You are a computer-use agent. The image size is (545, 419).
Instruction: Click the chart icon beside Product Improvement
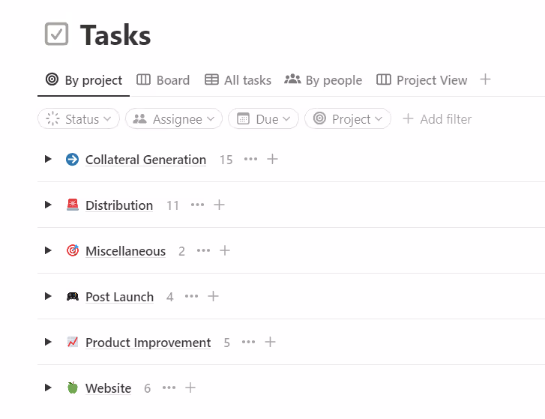(72, 342)
